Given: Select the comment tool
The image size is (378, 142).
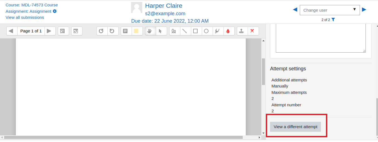Looking at the screenshot, I should (x=126, y=31).
